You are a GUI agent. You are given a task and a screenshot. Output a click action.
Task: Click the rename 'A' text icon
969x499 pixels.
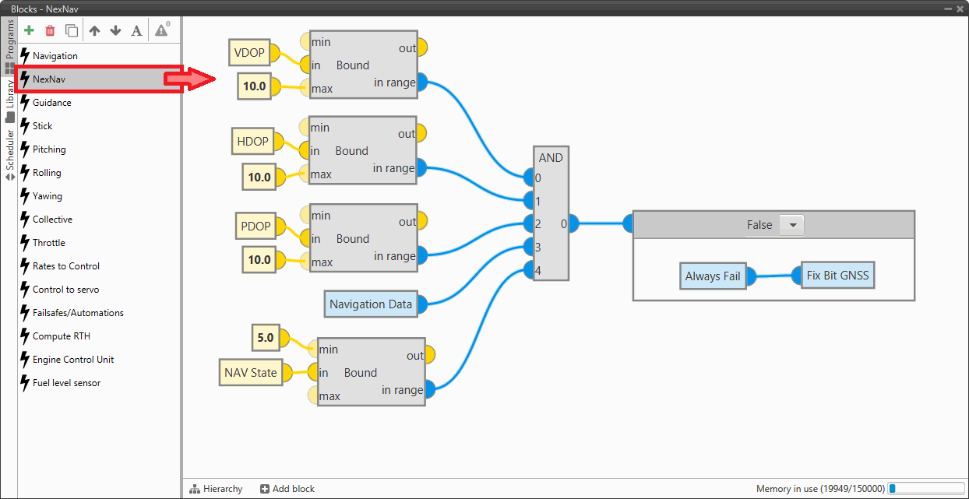136,31
